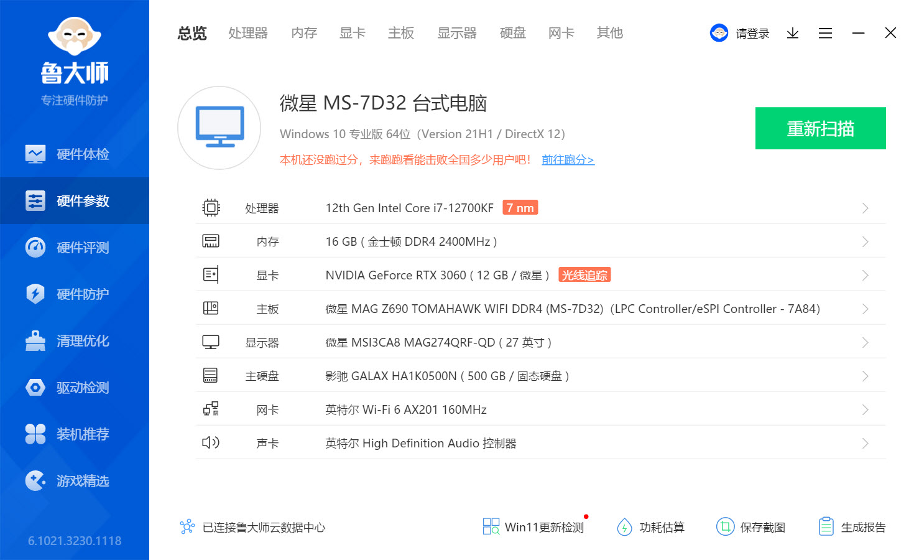Open 硬件防护 from the sidebar
Image resolution: width=914 pixels, height=560 pixels.
pyautogui.click(x=75, y=294)
